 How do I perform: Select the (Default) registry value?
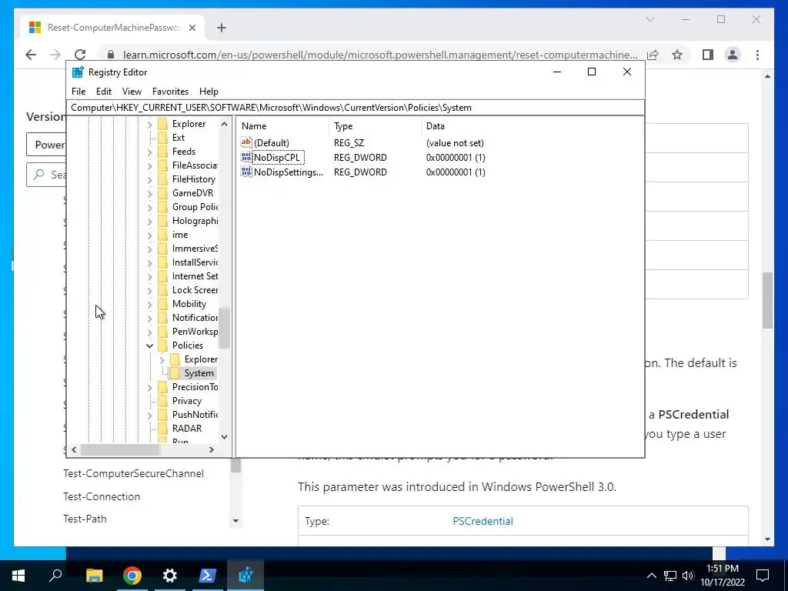click(x=272, y=142)
